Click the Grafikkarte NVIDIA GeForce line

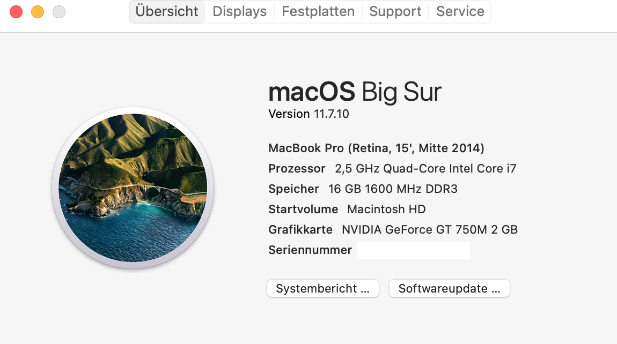[x=393, y=230]
